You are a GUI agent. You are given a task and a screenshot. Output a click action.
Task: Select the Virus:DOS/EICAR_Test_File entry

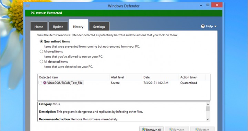tap(65, 83)
